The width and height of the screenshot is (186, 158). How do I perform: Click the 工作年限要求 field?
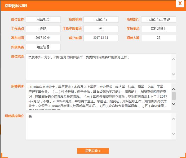101,29
